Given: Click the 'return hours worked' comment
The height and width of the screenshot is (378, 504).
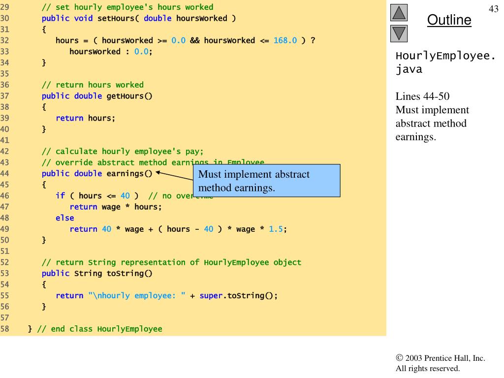Looking at the screenshot, I should (93, 85).
